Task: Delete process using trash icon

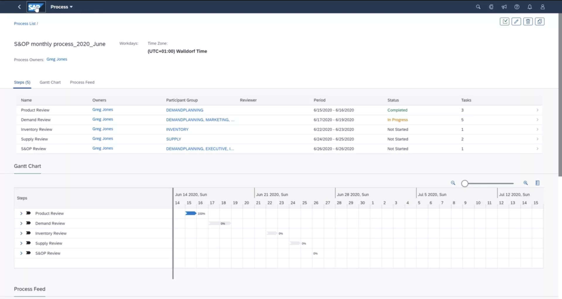Action: click(x=528, y=21)
